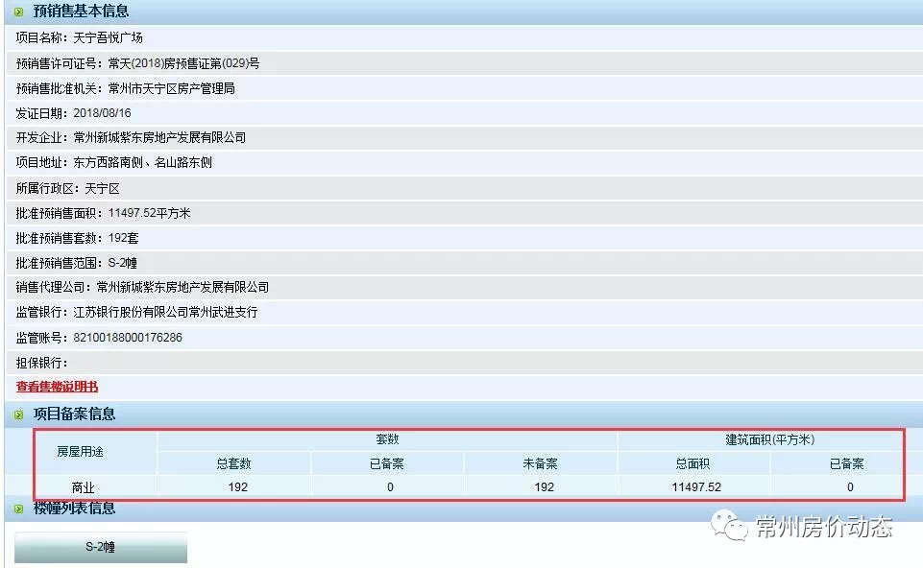Select the 所属行政区：天宁区 row
Viewport: 923px width, 568px height.
(464, 188)
